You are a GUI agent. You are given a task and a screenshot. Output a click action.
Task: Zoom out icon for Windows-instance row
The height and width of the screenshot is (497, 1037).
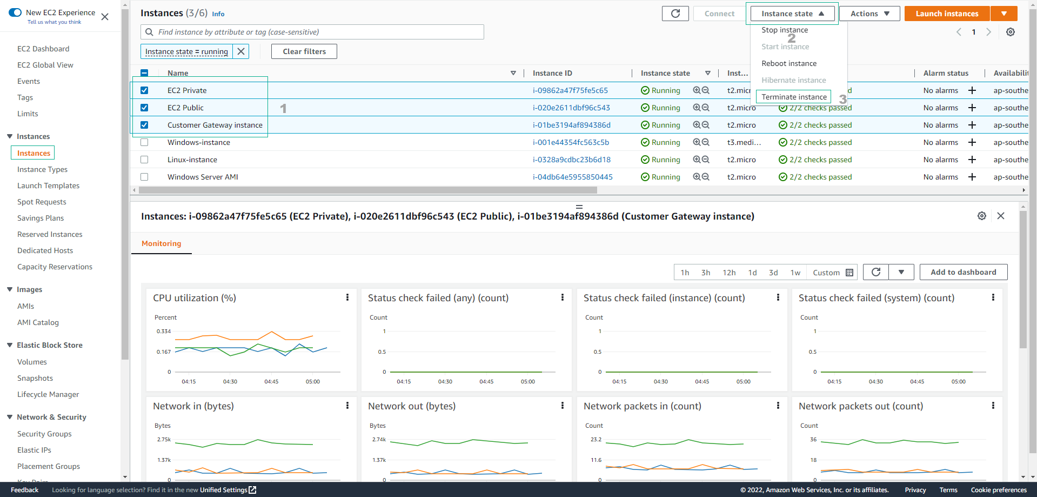tap(705, 142)
